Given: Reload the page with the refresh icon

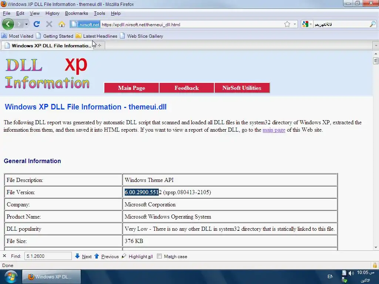Looking at the screenshot, I should tap(37, 24).
